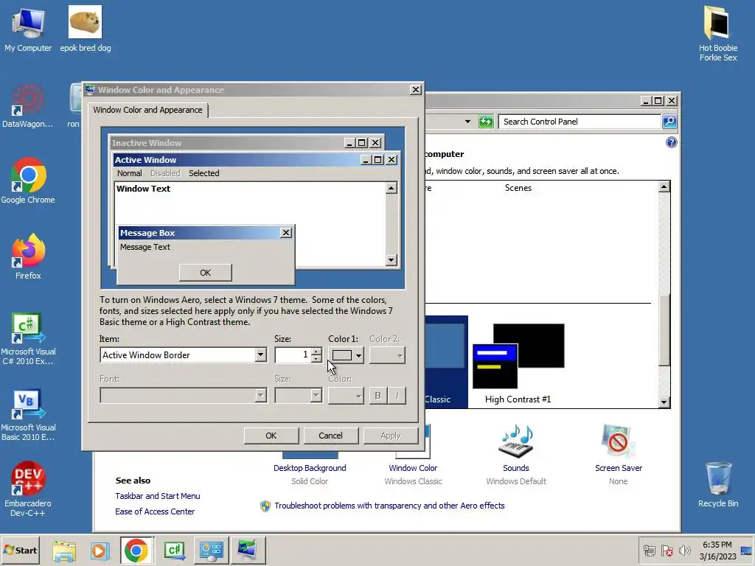
Task: Open Microsoft Visual C# 2010 Express shortcut
Action: point(28,339)
